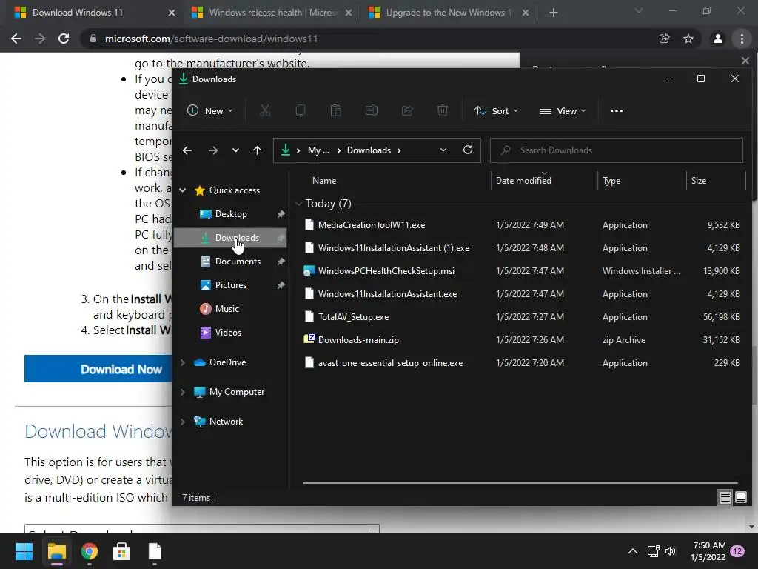758x569 pixels.
Task: Open Microsoft Store from the taskbar
Action: pos(122,551)
